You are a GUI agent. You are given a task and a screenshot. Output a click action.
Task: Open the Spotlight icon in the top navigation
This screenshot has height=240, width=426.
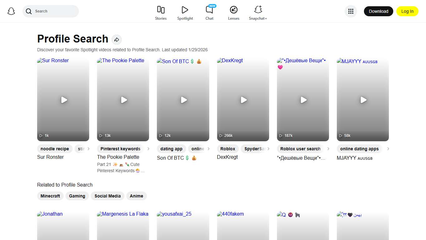click(x=185, y=10)
